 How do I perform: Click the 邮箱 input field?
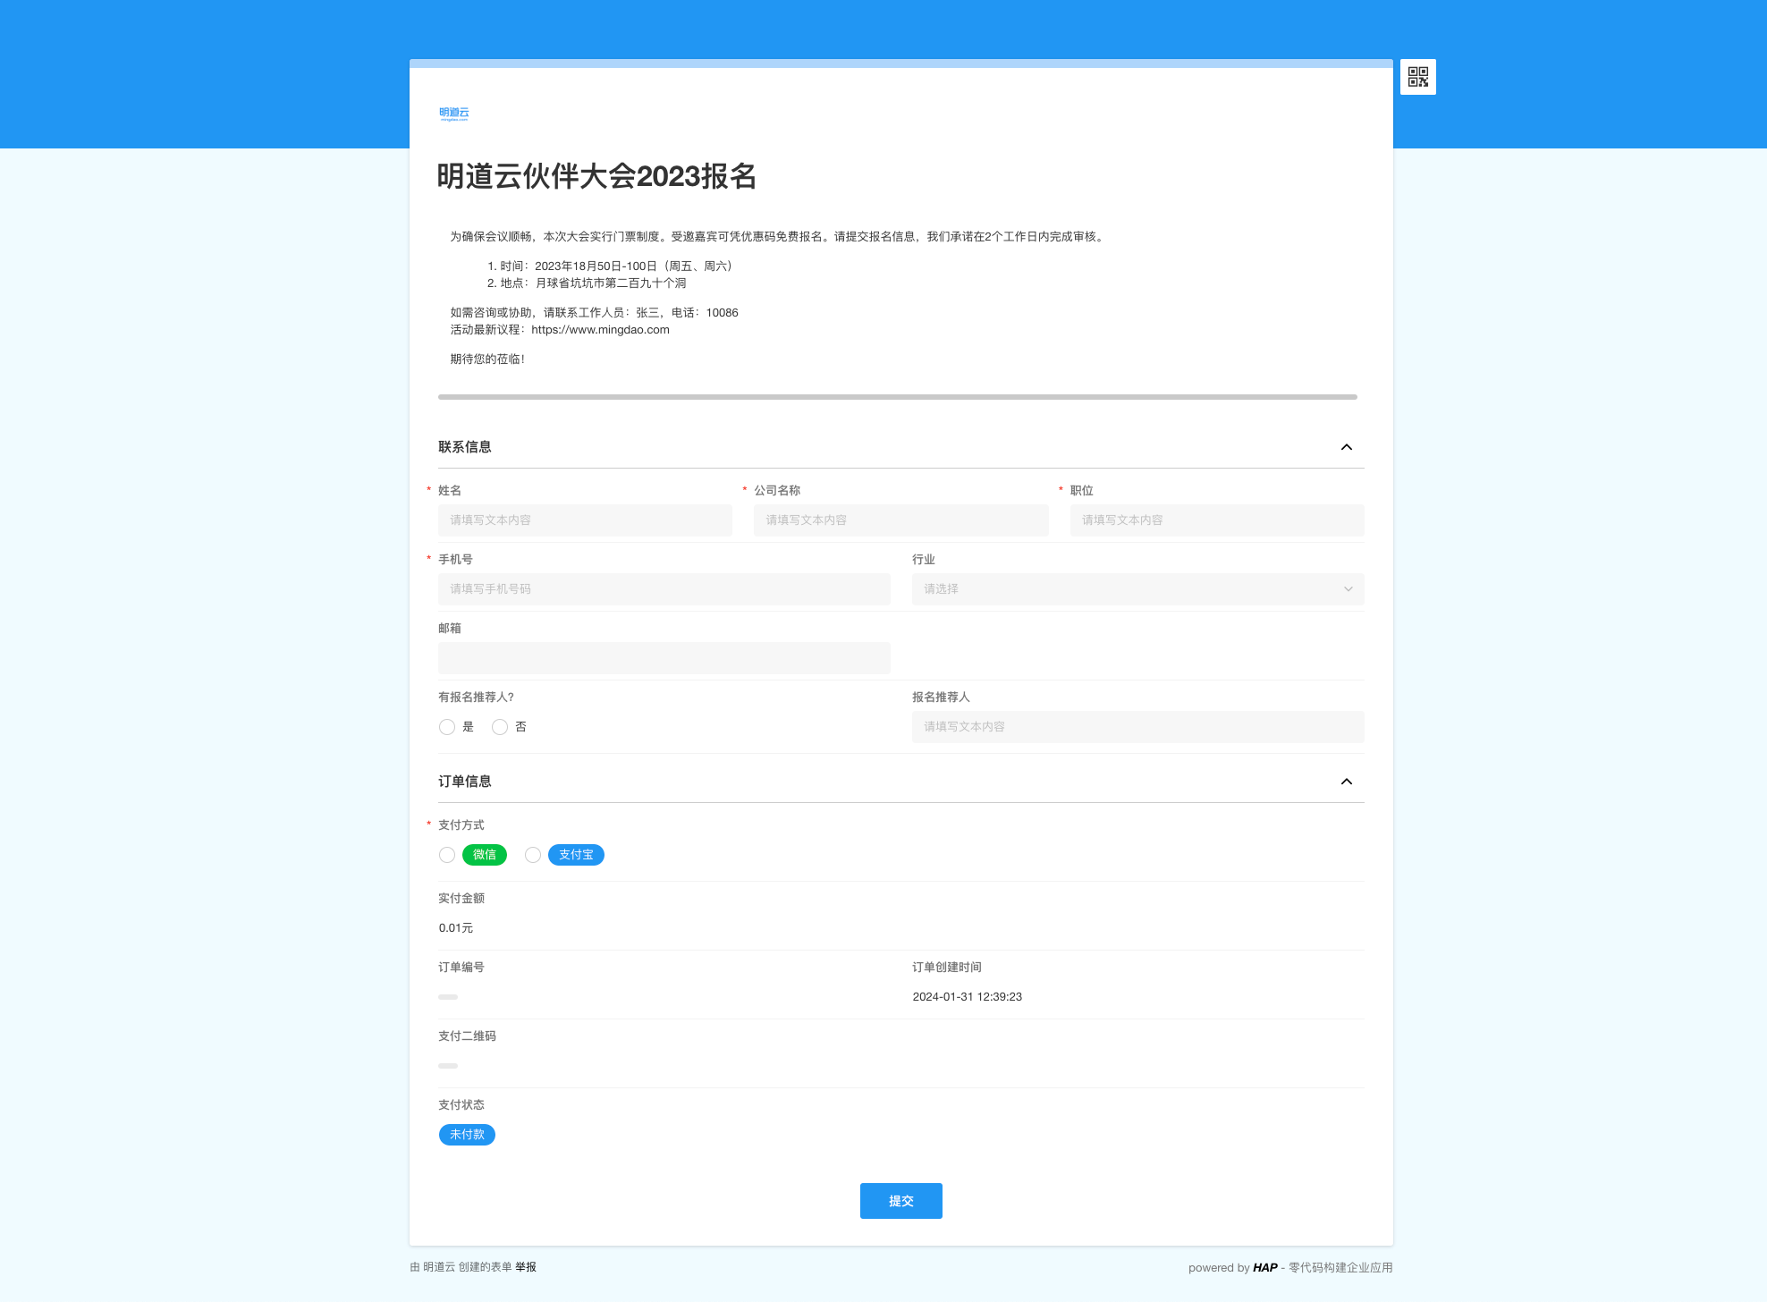pyautogui.click(x=664, y=658)
